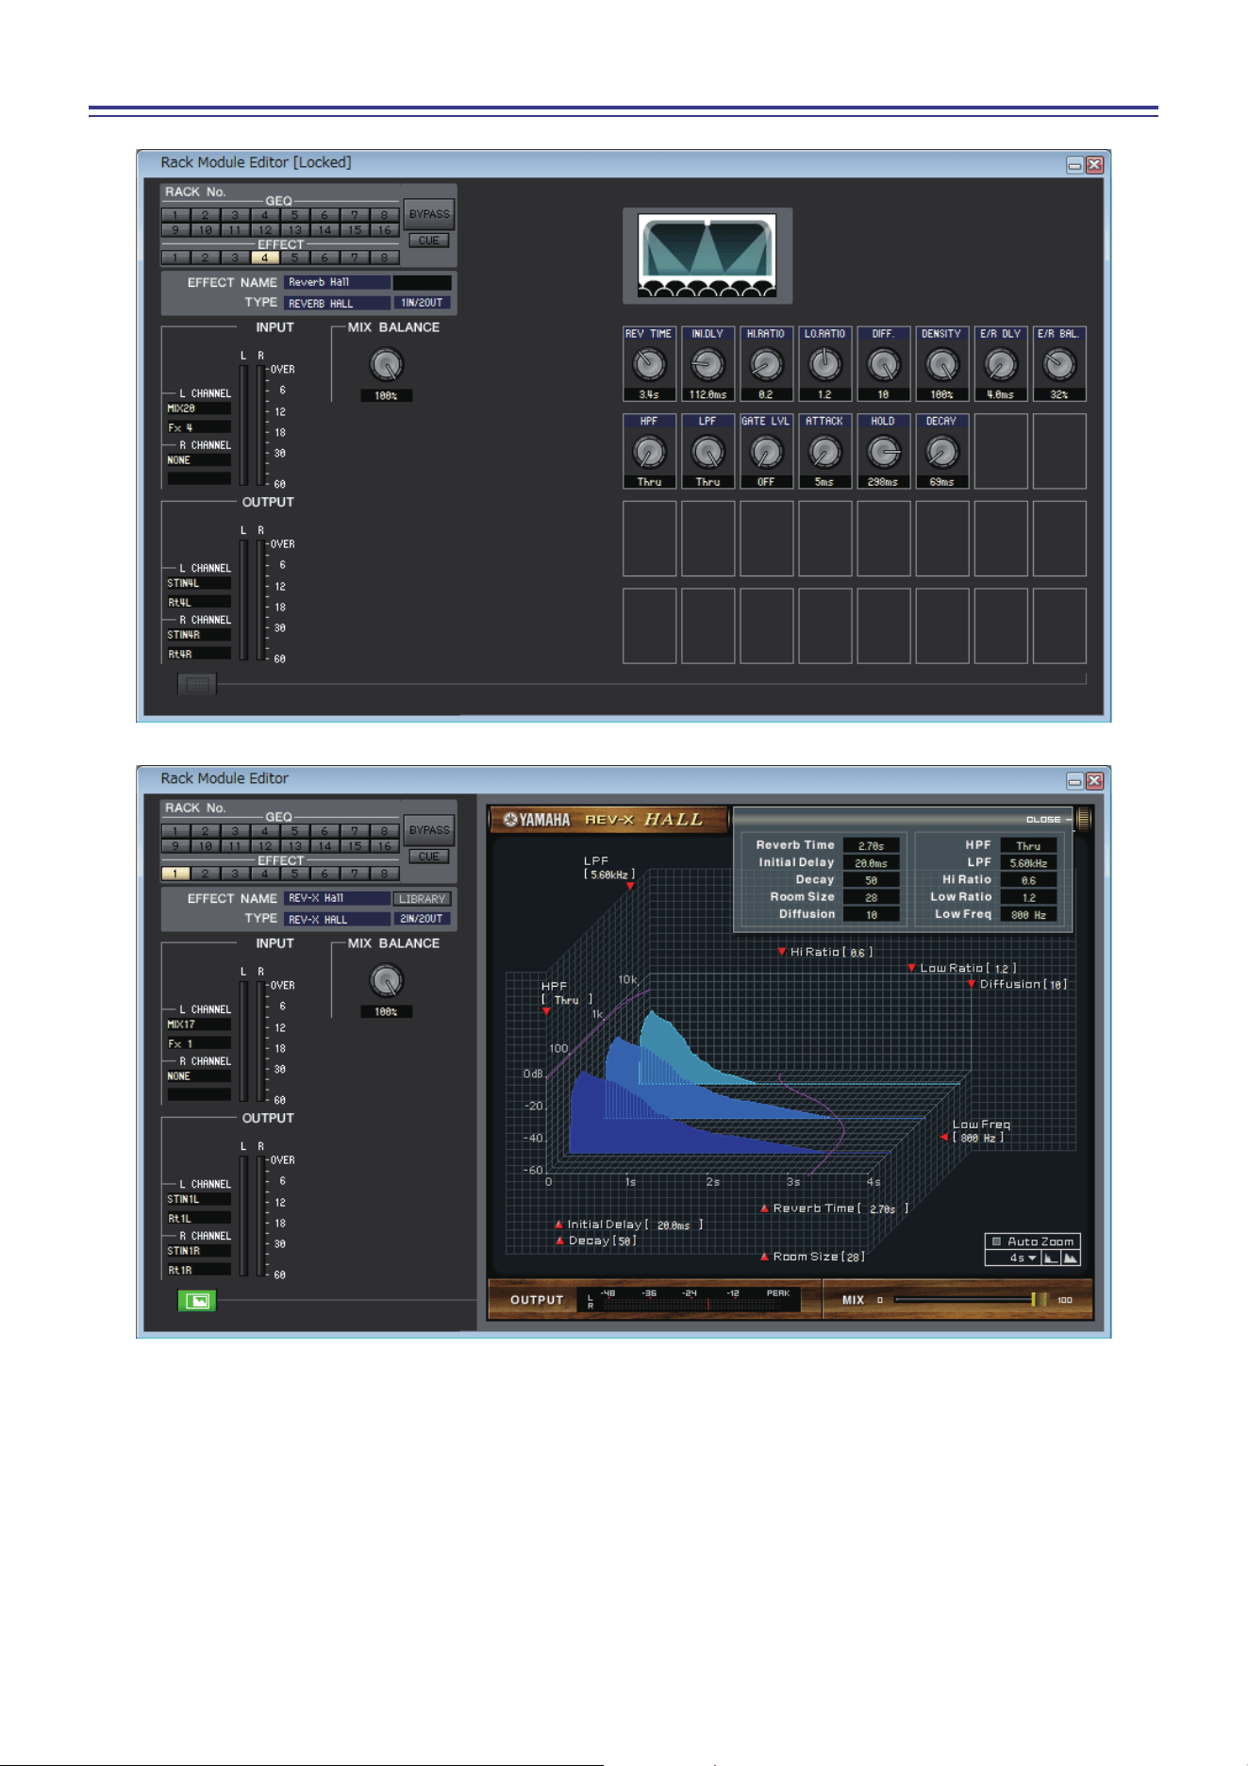
Task: Click the ATTACK knob showing 5ms
Action: click(824, 452)
